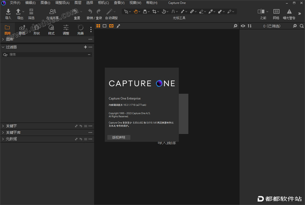
Task: Toggle the Grid (网格) overlay
Action: pos(276,12)
